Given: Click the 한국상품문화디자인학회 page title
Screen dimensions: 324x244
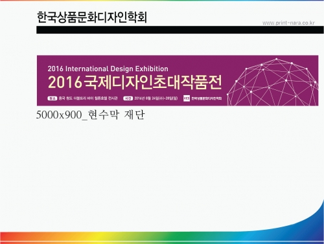Looking at the screenshot, I should pyautogui.click(x=92, y=17).
